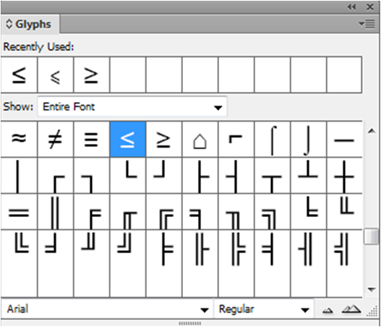The image size is (381, 327).
Task: Open the Regular font style dropdown
Action: point(264,309)
